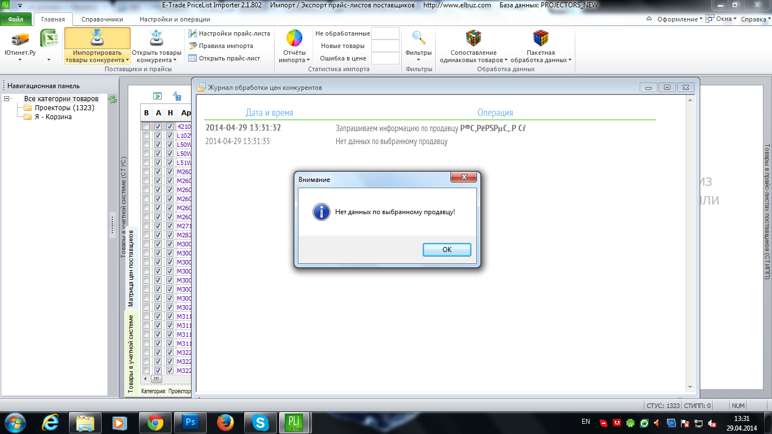The width and height of the screenshot is (772, 434).
Task: Open Skype from the taskbar
Action: pyautogui.click(x=260, y=422)
